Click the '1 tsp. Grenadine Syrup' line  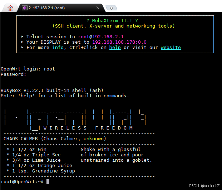(x=41, y=171)
